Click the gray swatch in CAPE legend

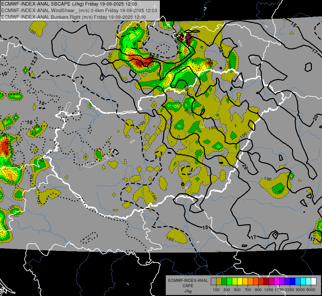coord(213,281)
